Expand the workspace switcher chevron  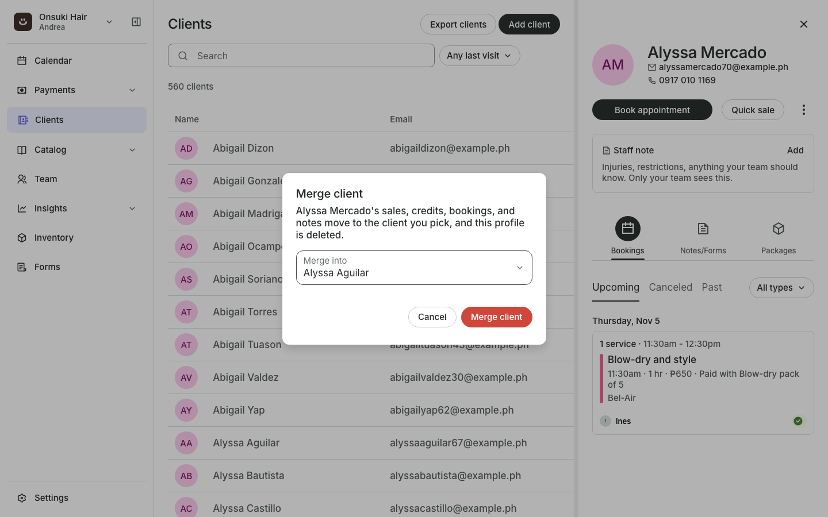click(109, 22)
